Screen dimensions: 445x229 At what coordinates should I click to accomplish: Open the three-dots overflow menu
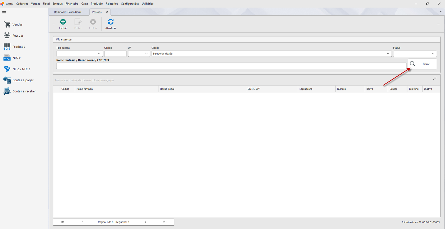click(x=438, y=24)
